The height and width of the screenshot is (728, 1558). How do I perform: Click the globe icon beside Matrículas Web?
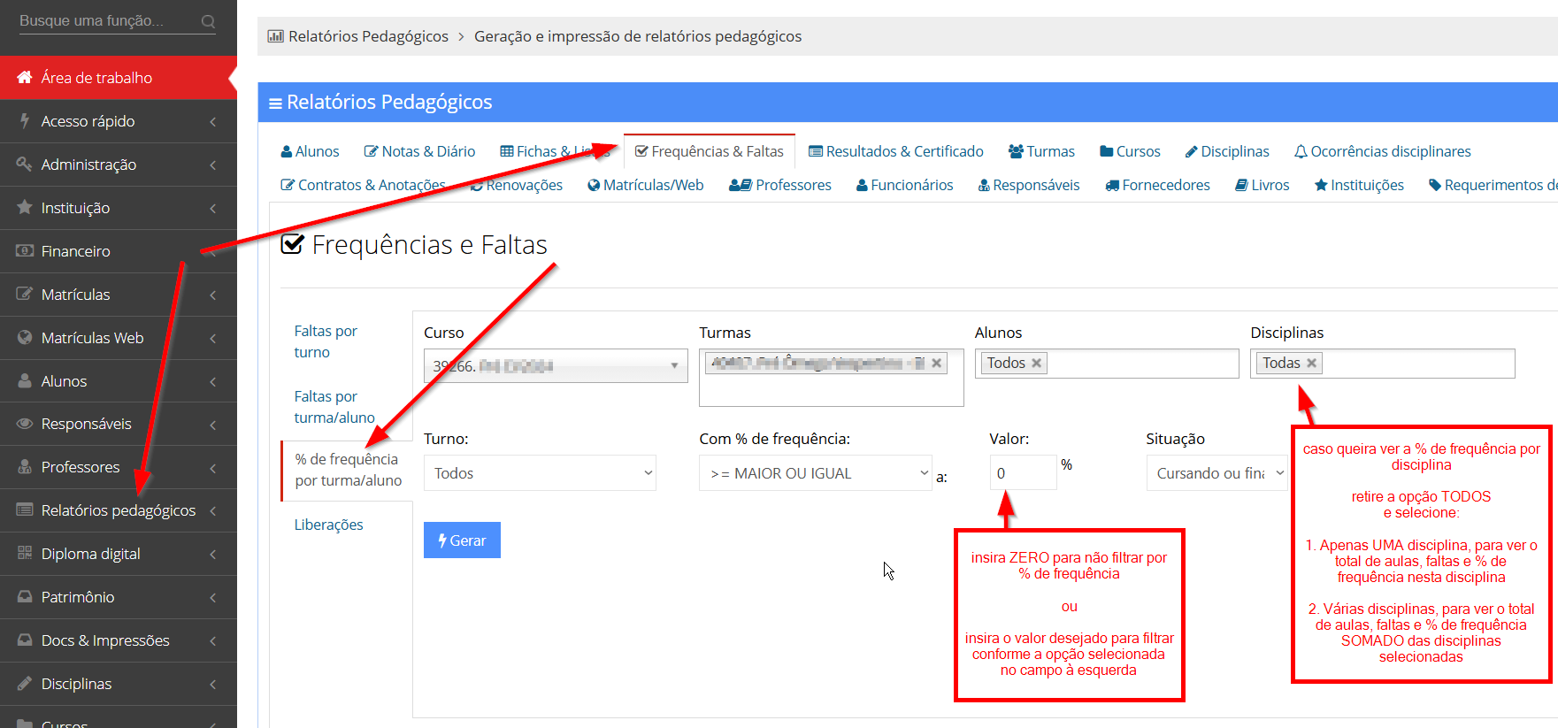[x=25, y=338]
